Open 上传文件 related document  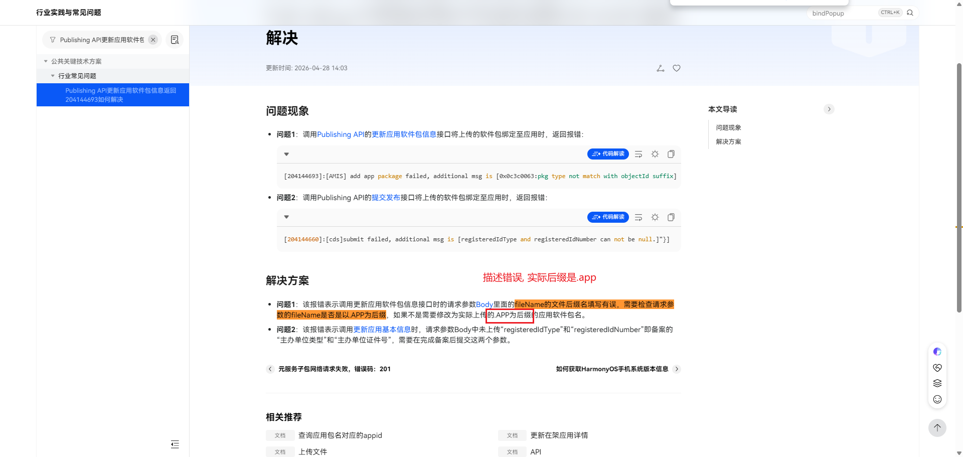pos(312,452)
